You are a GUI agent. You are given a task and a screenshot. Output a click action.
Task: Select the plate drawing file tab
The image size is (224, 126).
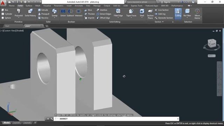(28, 26)
